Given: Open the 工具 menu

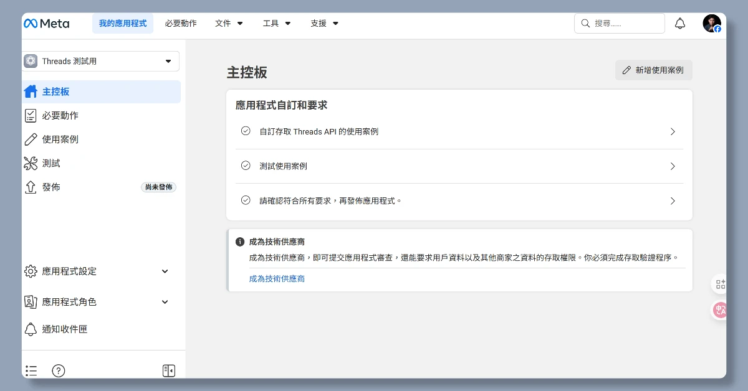Looking at the screenshot, I should (x=277, y=24).
